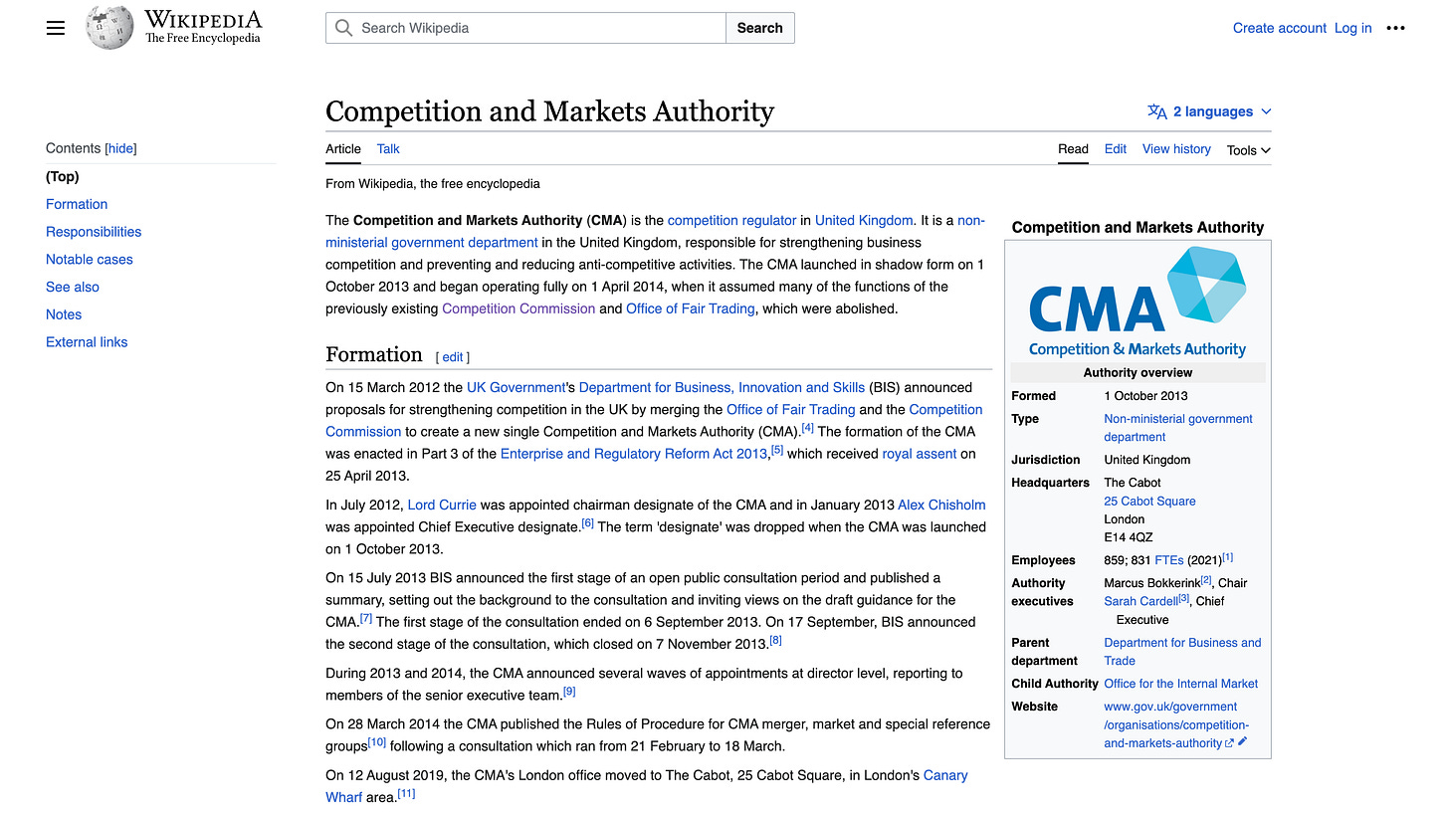Viewport: 1449px width, 815px height.
Task: Open the 25 Cabot Square infobox link
Action: click(1149, 502)
